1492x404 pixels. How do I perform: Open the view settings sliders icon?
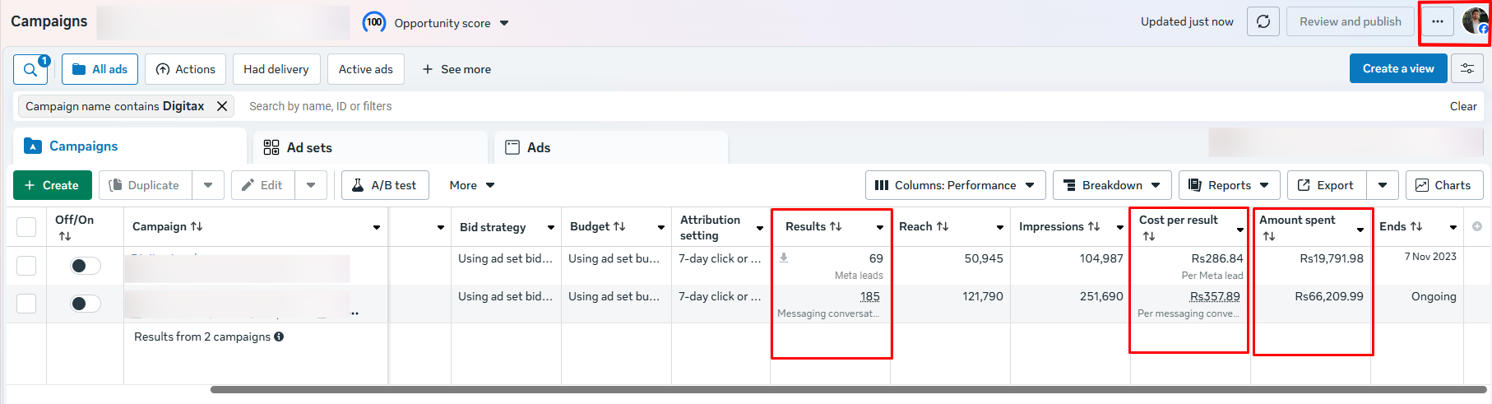1467,69
